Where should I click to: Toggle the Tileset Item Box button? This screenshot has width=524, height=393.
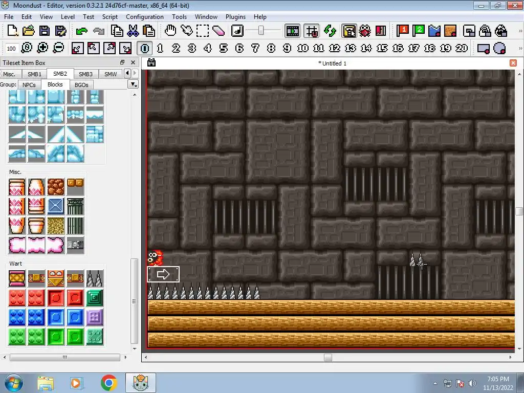coord(349,31)
